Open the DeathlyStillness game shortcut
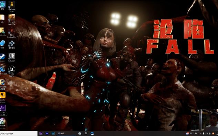 click(x=12, y=33)
